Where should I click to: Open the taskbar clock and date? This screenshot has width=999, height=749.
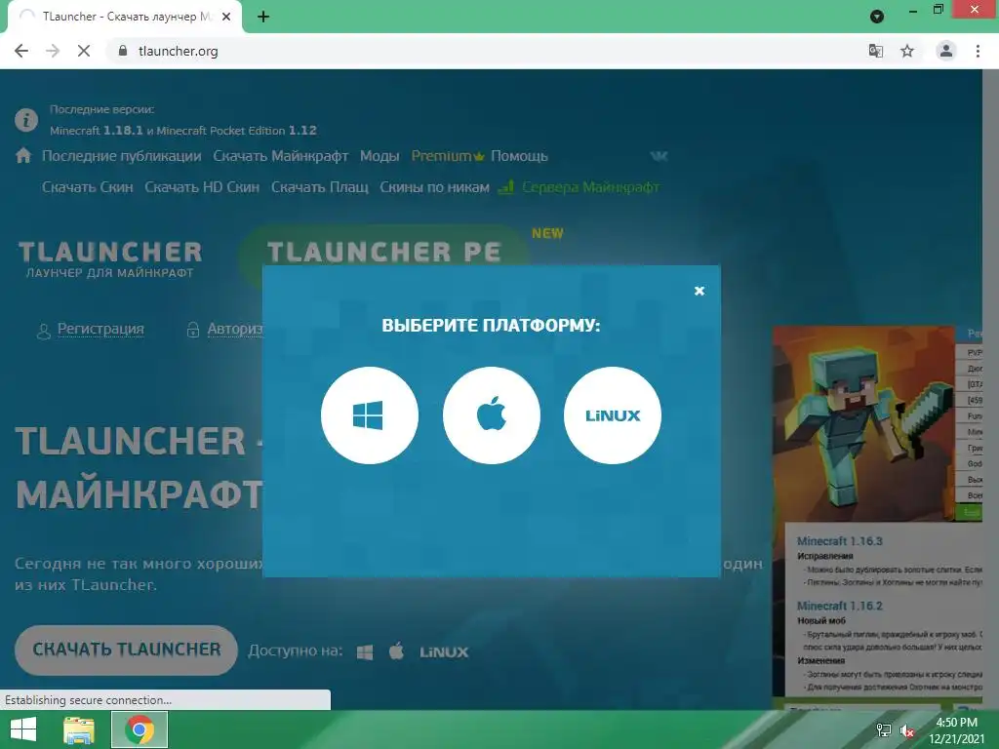click(956, 730)
